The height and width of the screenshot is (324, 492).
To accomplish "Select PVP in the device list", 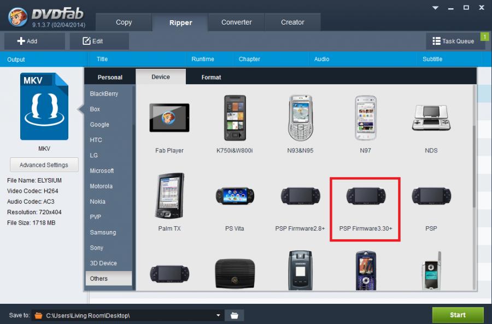I will point(109,217).
